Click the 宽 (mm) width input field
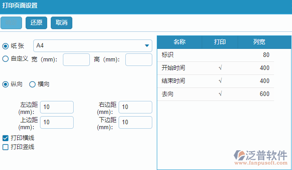The width and height of the screenshot is (292, 170). [76, 60]
